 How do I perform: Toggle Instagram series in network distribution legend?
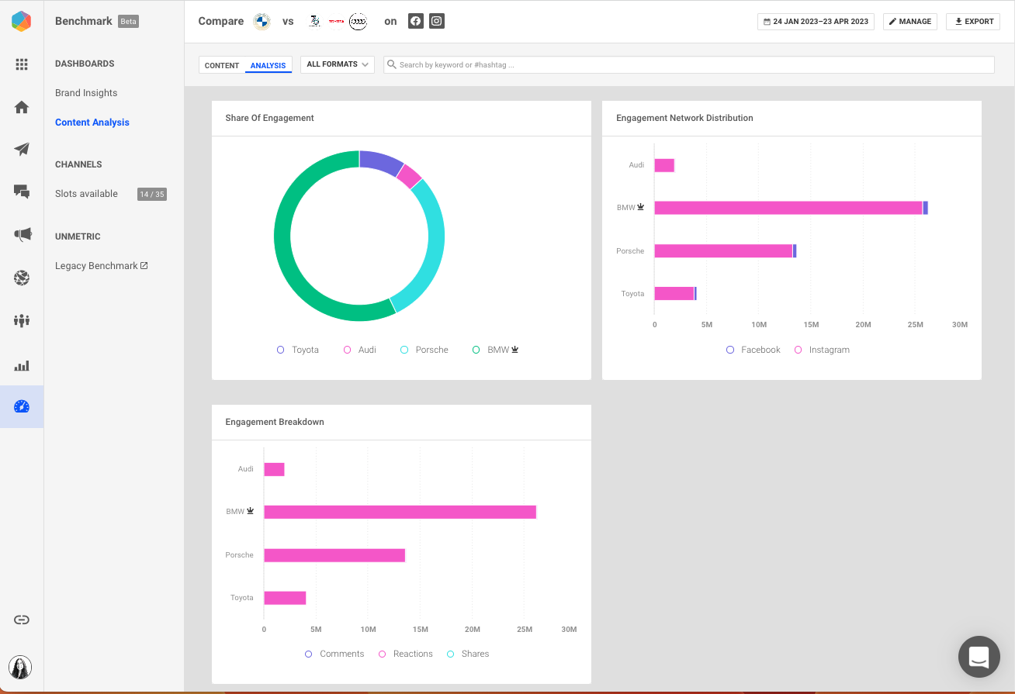coord(822,350)
